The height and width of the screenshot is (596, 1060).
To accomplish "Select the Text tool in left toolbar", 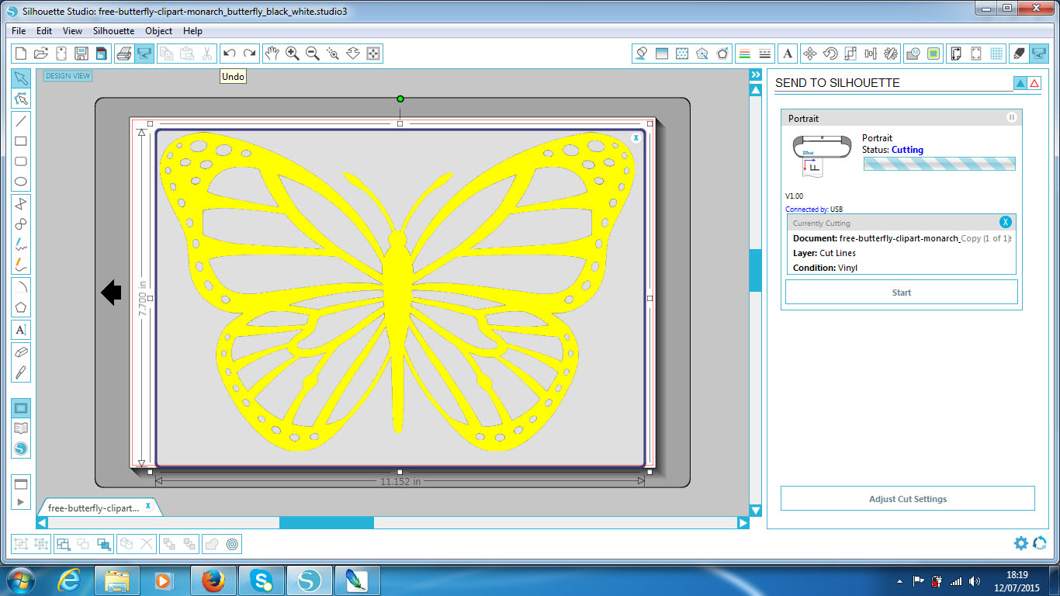I will point(21,330).
